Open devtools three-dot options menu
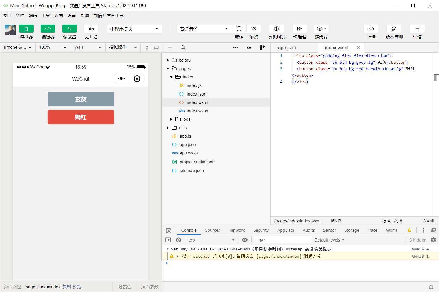Screen dimensions: 439x292 tap(423, 230)
